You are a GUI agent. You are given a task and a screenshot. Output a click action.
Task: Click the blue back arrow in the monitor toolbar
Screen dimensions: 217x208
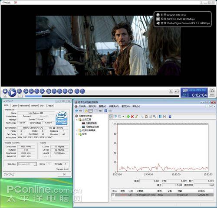pos(76,111)
